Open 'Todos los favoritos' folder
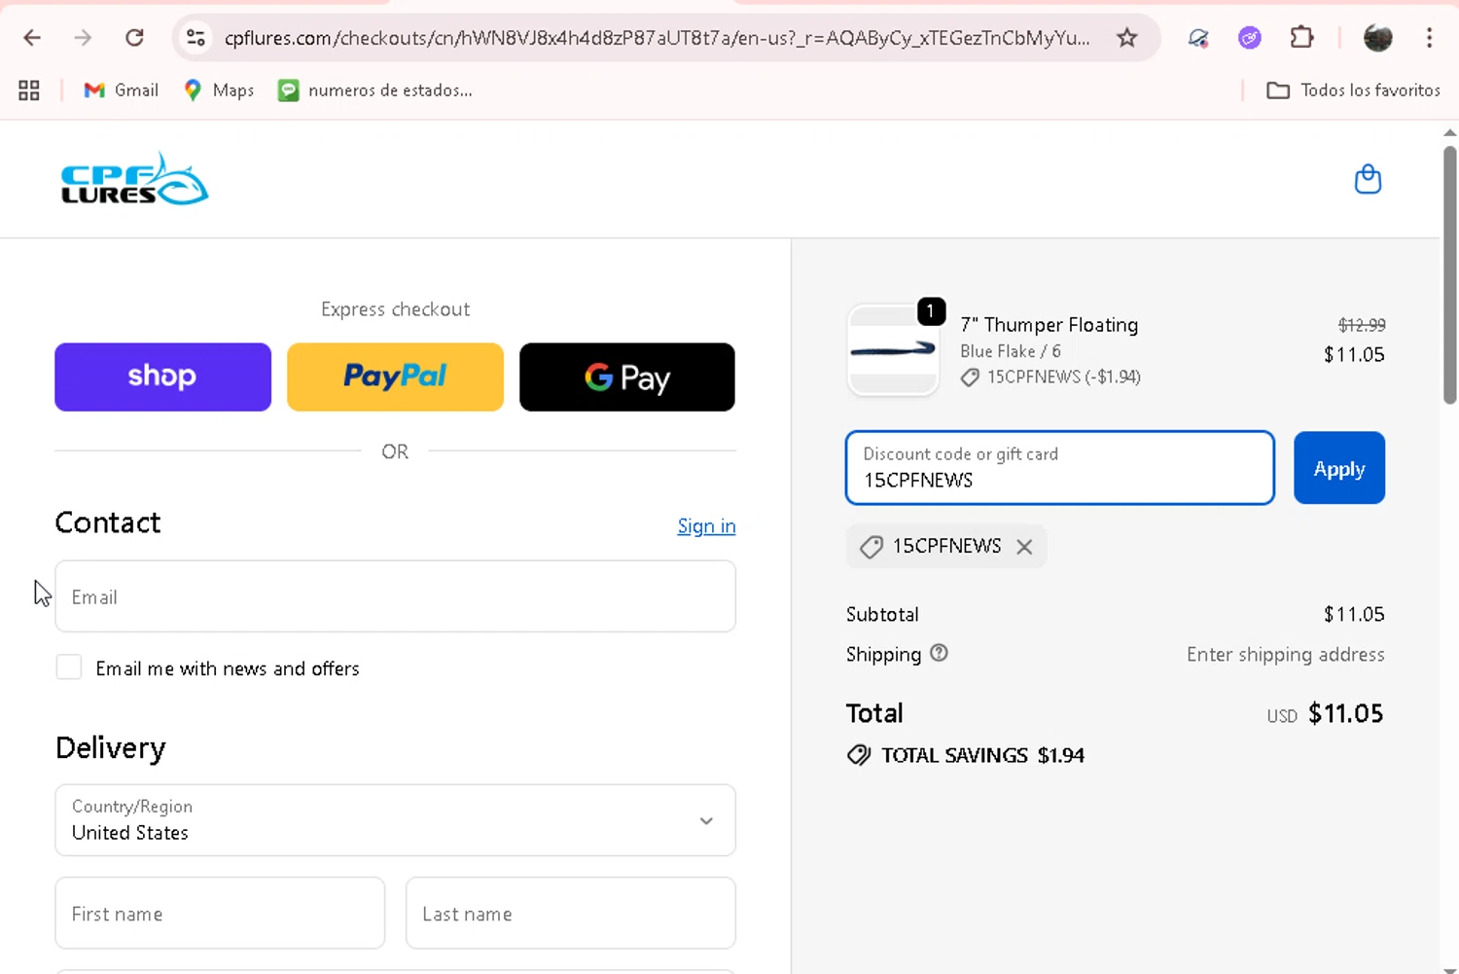This screenshot has width=1459, height=974. coord(1353,90)
